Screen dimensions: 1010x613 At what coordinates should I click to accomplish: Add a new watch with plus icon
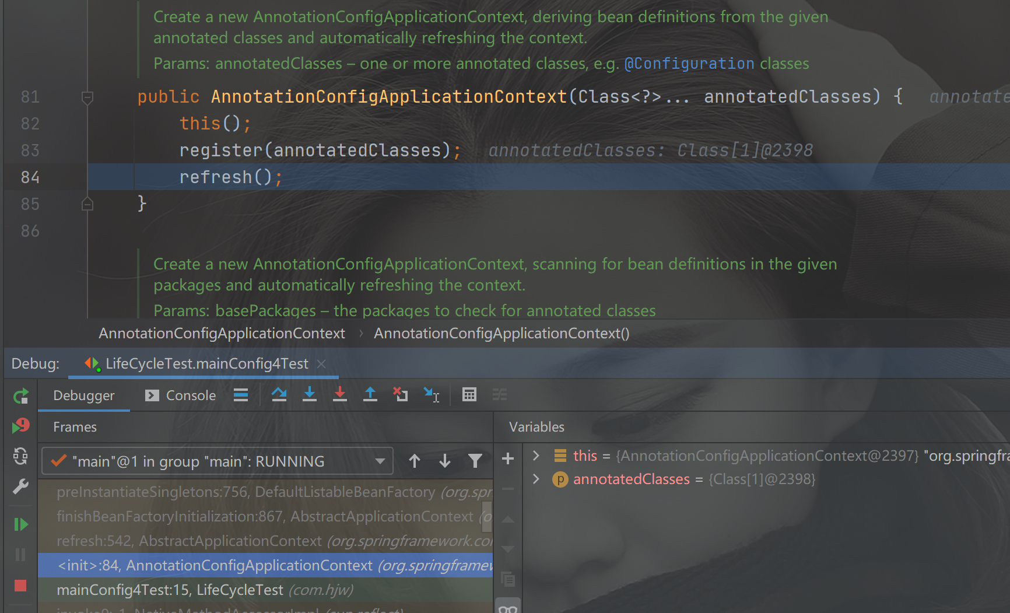[x=508, y=459]
